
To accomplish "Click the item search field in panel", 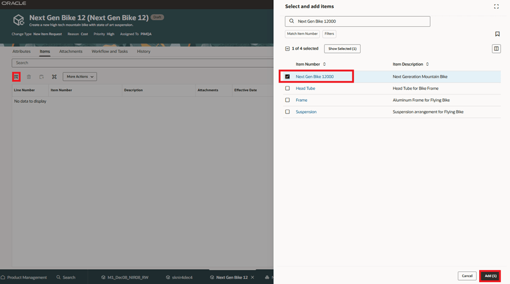I will click(x=357, y=21).
